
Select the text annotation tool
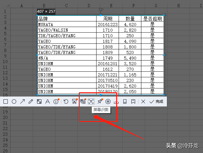click(x=48, y=102)
